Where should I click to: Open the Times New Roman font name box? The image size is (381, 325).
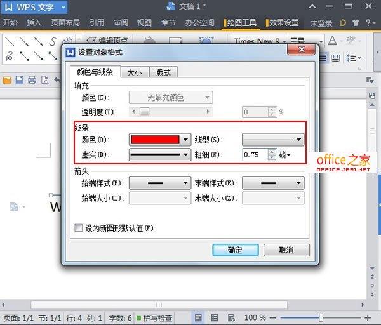[x=259, y=41]
